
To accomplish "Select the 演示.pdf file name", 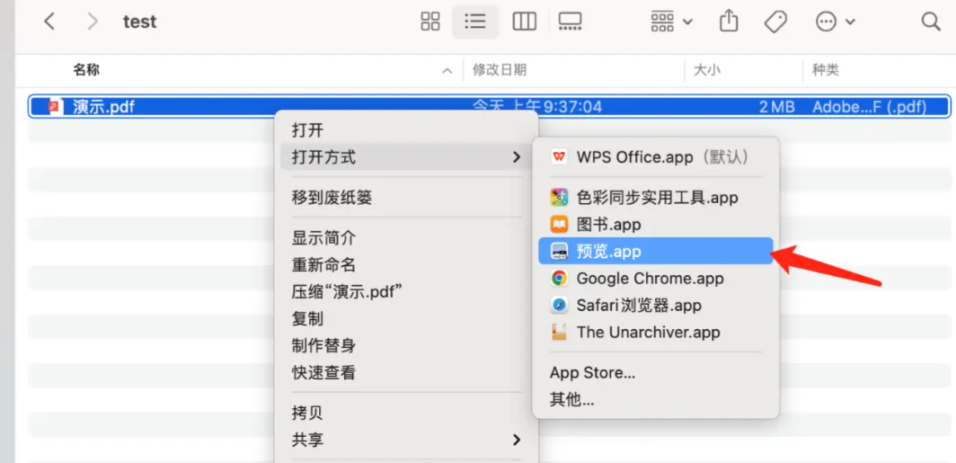I will [103, 107].
